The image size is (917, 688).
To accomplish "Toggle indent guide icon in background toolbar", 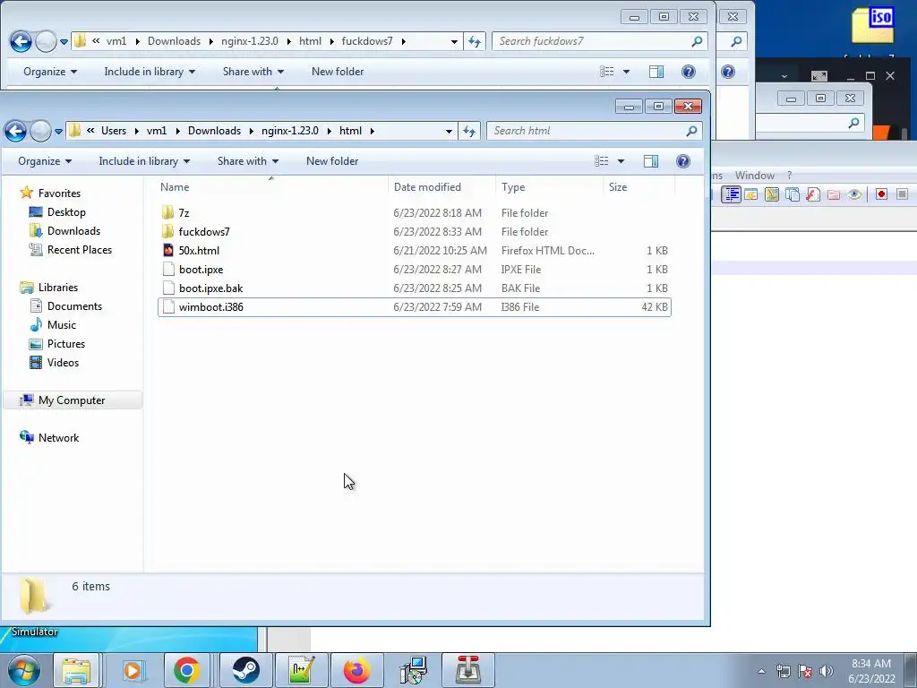I will point(731,194).
